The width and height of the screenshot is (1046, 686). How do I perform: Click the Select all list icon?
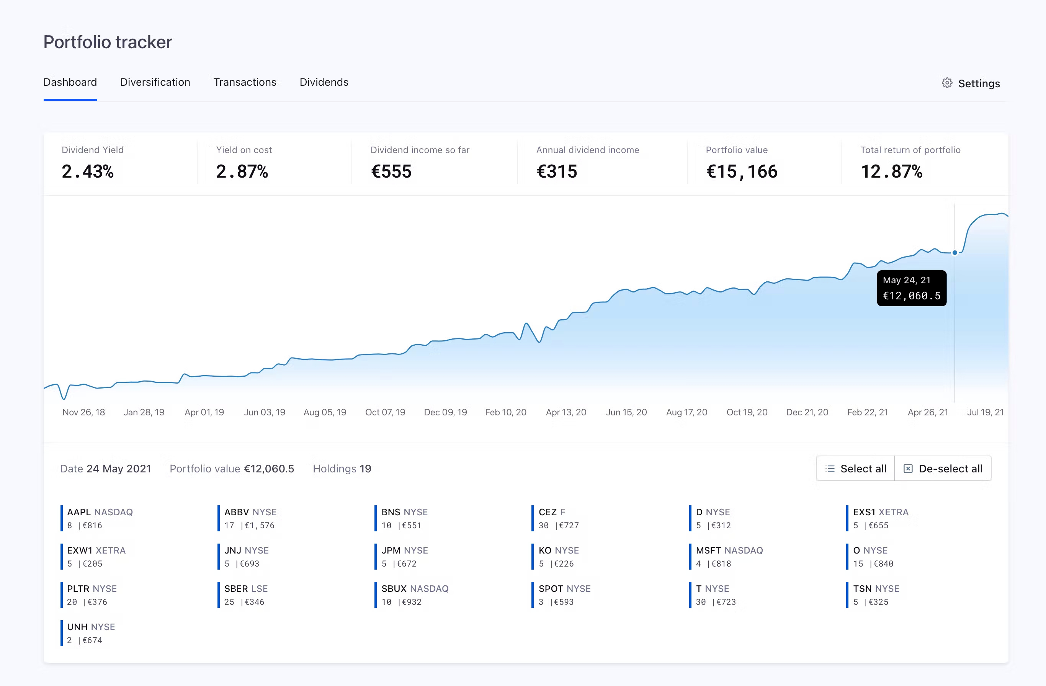coord(829,469)
